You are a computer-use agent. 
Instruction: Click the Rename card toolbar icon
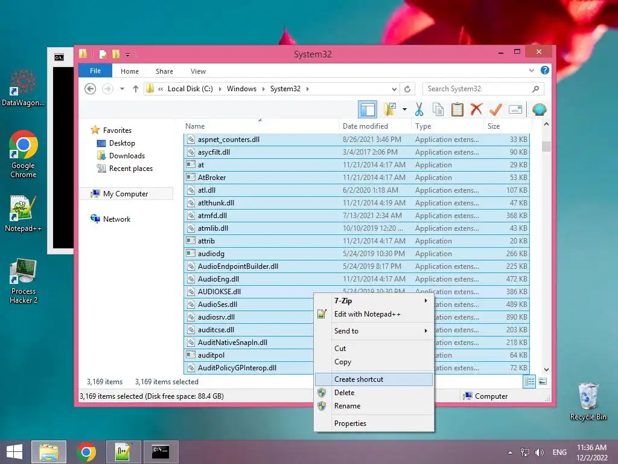coord(515,109)
